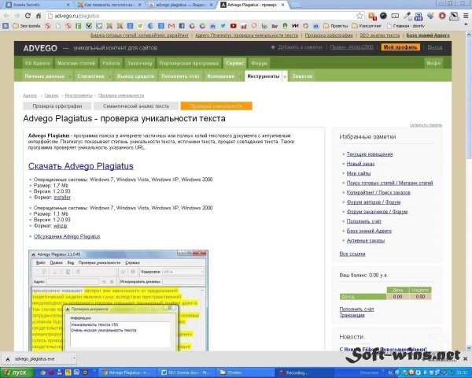Click the red O extension icon

point(442,16)
